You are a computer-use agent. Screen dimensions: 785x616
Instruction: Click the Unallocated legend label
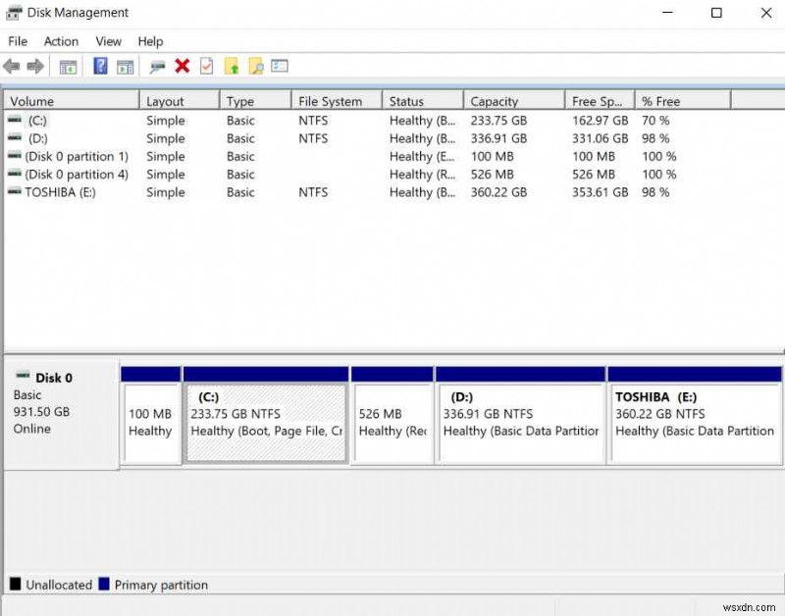tap(59, 585)
